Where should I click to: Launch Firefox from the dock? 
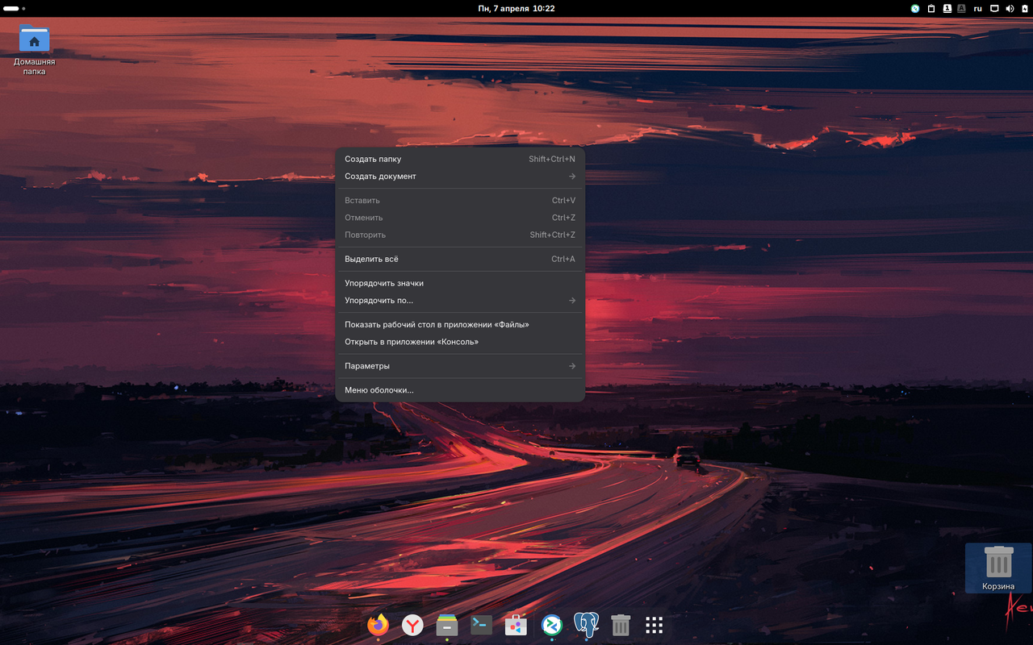(378, 625)
